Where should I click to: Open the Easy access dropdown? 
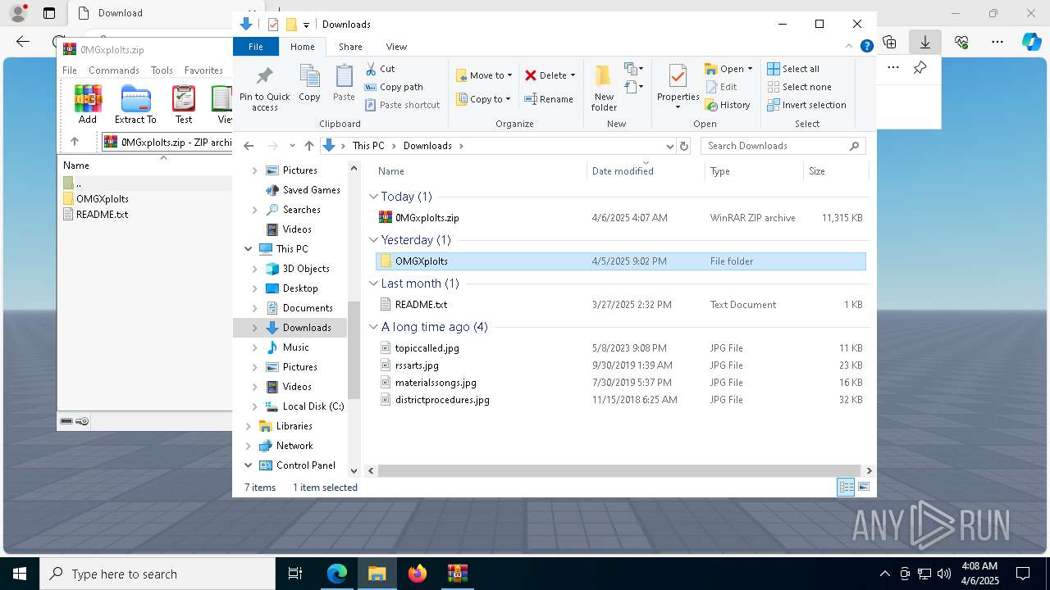634,86
